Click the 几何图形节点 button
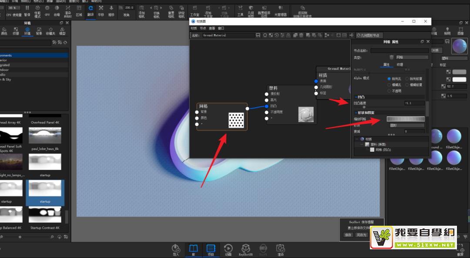Viewport: 470px width, 258px height. point(368,35)
